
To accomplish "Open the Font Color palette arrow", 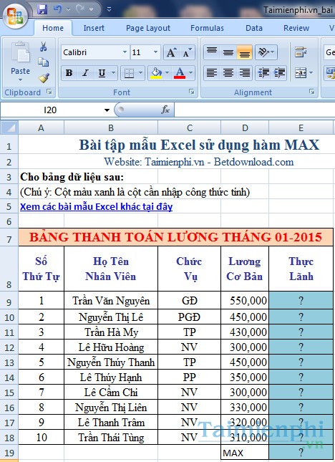I will (190, 73).
